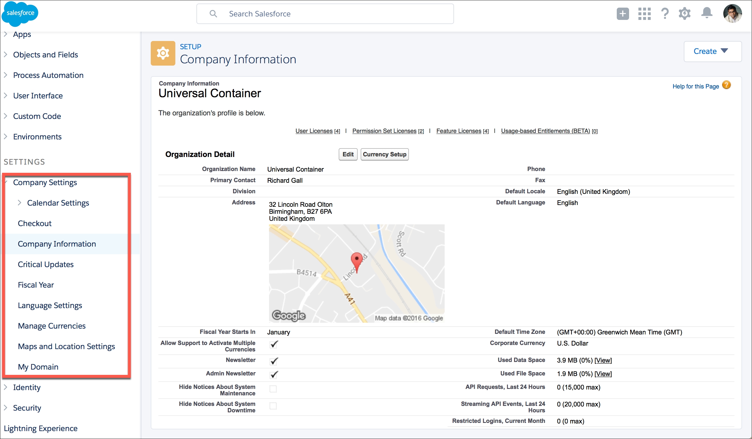Click the Google logo on map

pos(289,315)
